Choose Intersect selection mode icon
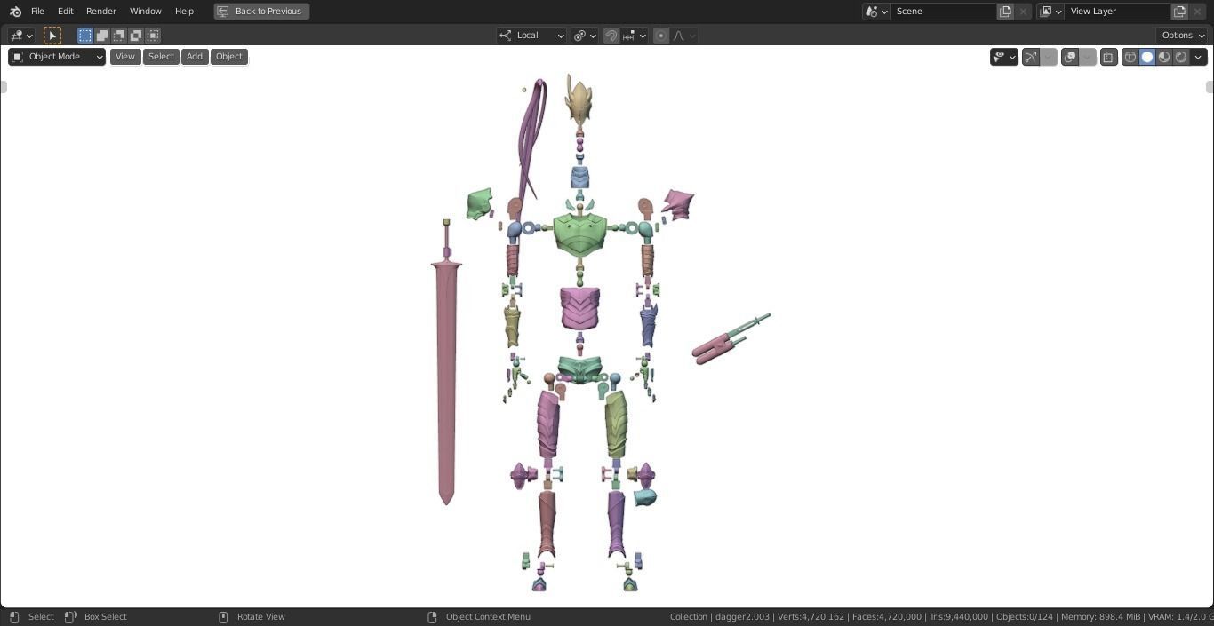The image size is (1214, 626). pyautogui.click(x=153, y=36)
